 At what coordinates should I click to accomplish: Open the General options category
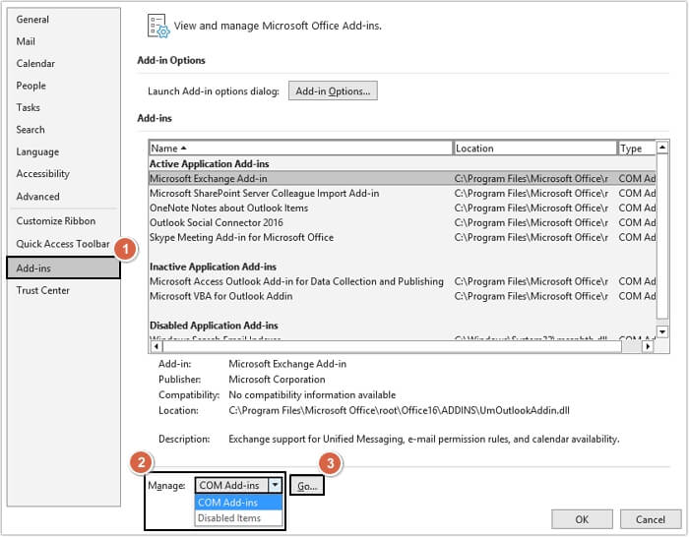tap(32, 20)
